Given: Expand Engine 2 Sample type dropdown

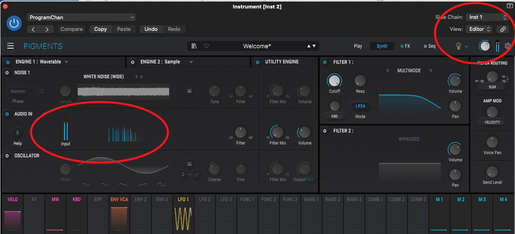Looking at the screenshot, I should click(x=191, y=62).
